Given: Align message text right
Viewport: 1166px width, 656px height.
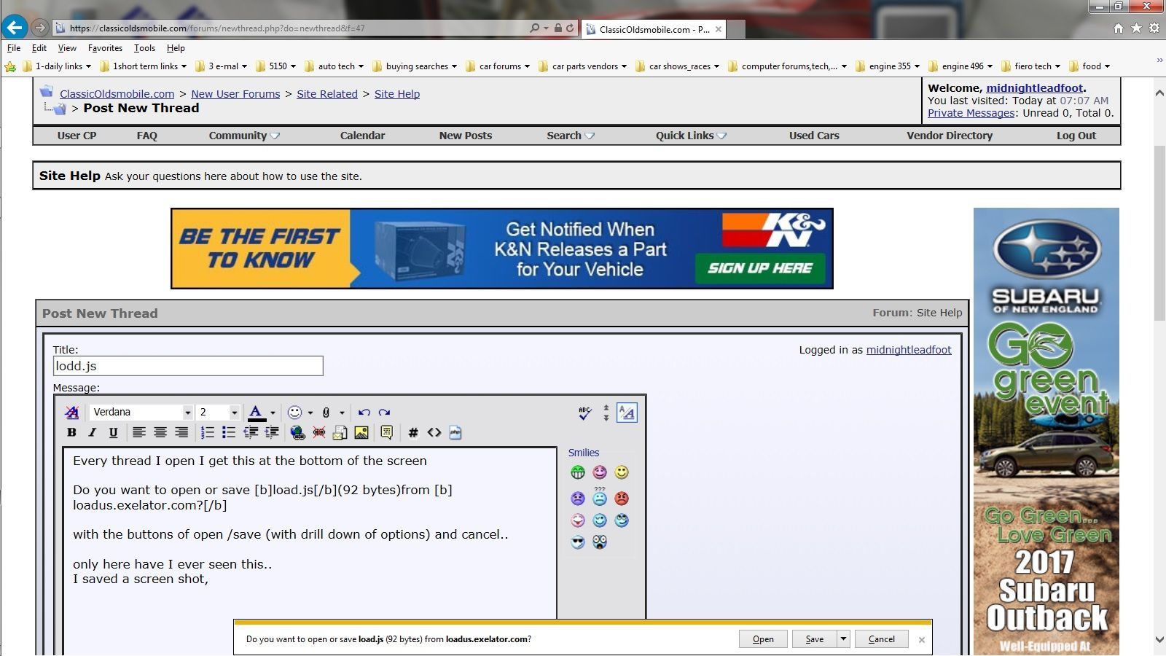Looking at the screenshot, I should click(x=181, y=432).
